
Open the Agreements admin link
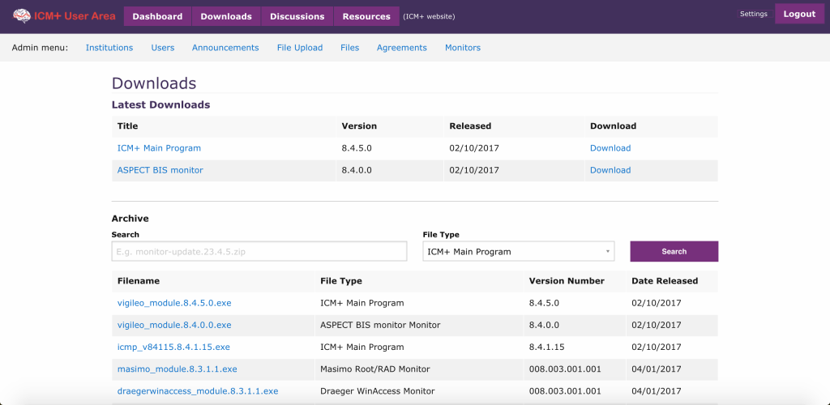(402, 48)
